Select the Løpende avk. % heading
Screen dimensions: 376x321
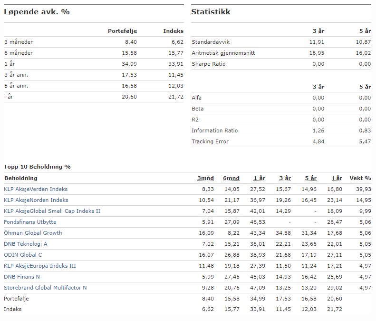coord(37,12)
